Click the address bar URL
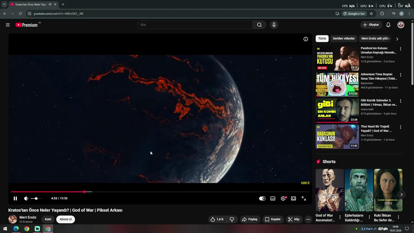 [59, 14]
